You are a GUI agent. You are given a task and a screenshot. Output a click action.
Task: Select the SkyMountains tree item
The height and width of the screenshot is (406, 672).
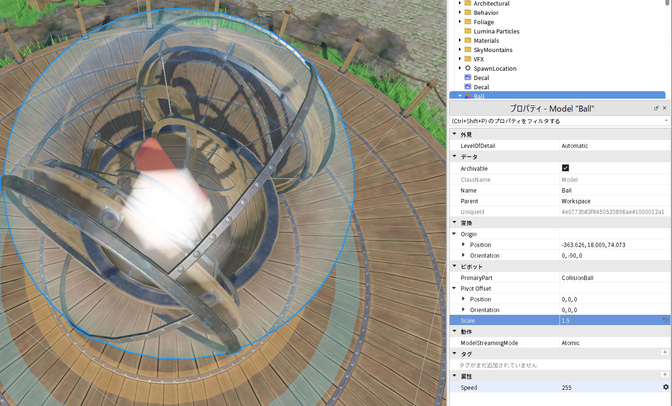(493, 50)
